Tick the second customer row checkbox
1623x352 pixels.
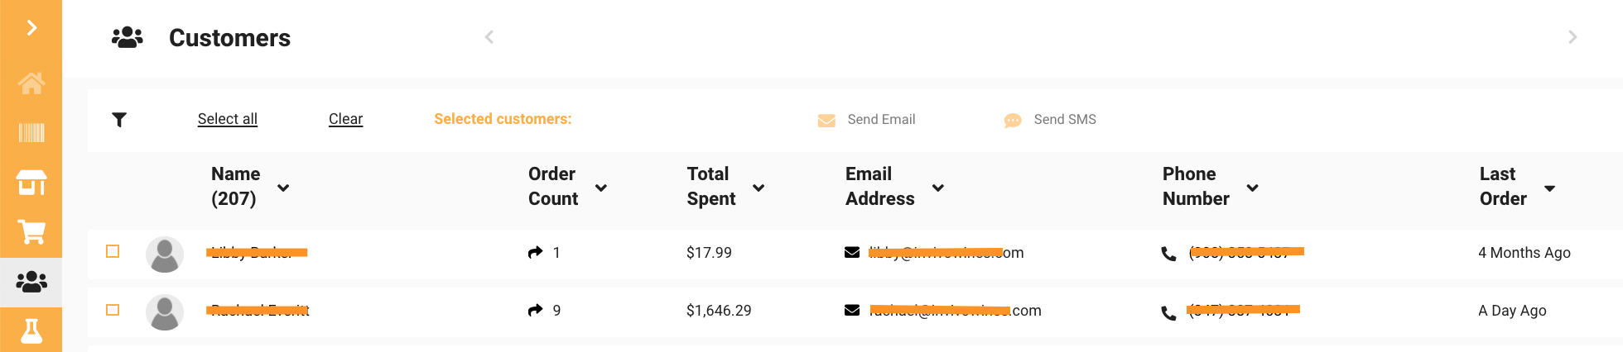113,310
